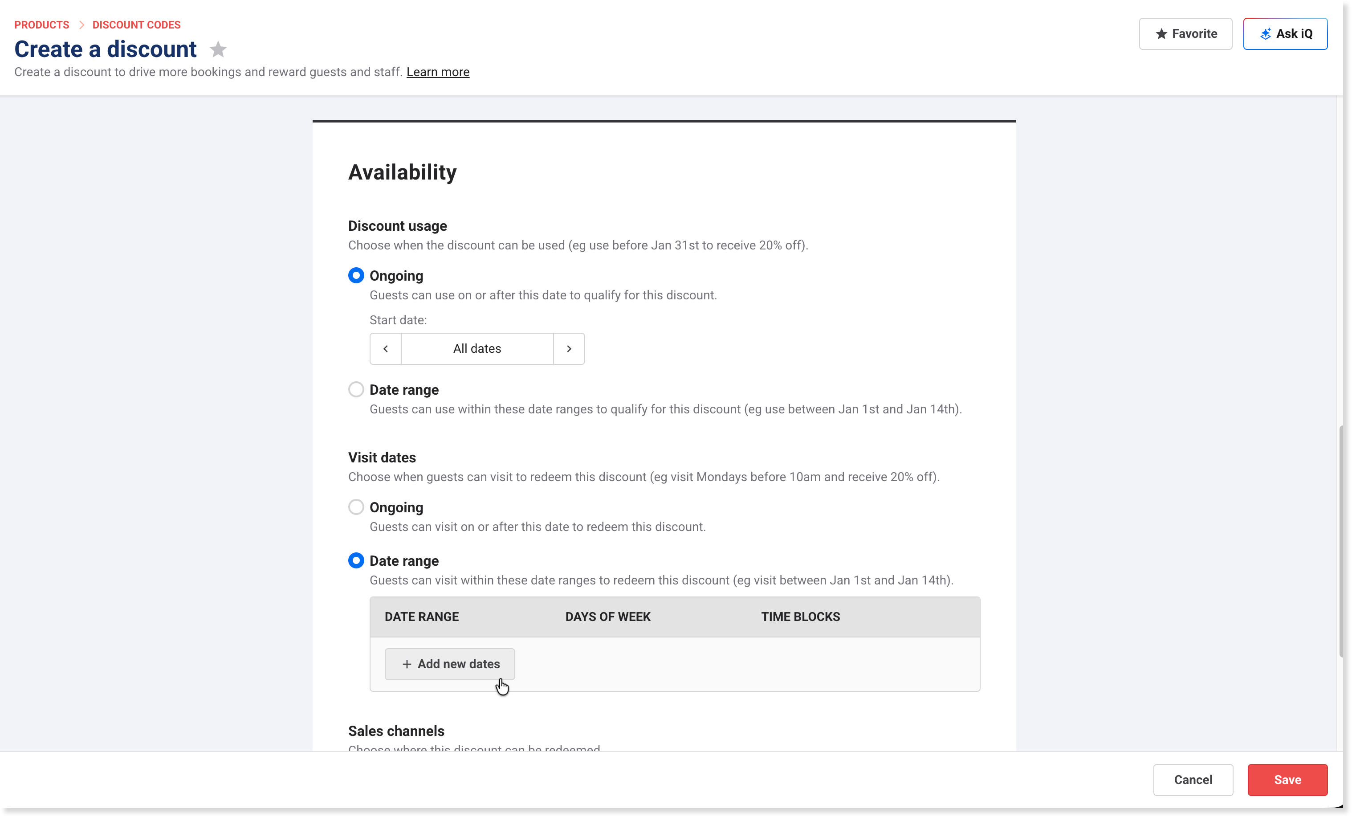Viewport: 1352px width, 817px height.
Task: Click the star icon in the Favorite button
Action: point(1161,34)
